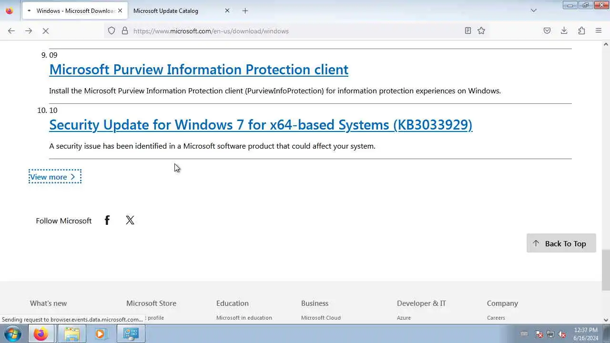Click the vertical scrollbar thumb
This screenshot has height=343, width=610.
tap(606, 270)
